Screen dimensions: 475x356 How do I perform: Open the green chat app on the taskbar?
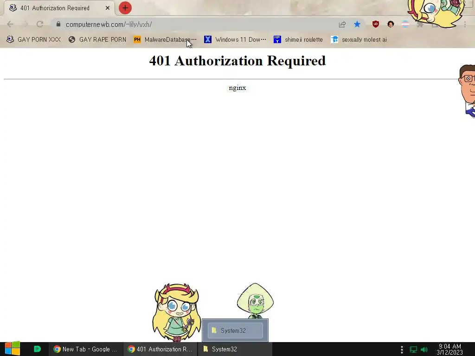pos(37,349)
